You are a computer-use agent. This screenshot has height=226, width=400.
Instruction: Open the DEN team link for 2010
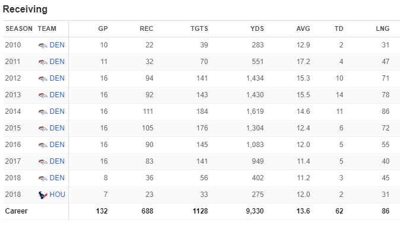pyautogui.click(x=57, y=45)
